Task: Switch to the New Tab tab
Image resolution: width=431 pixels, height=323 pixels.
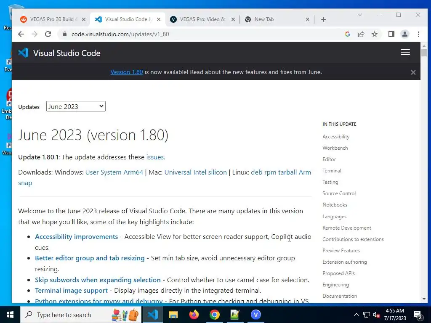Action: [276, 19]
